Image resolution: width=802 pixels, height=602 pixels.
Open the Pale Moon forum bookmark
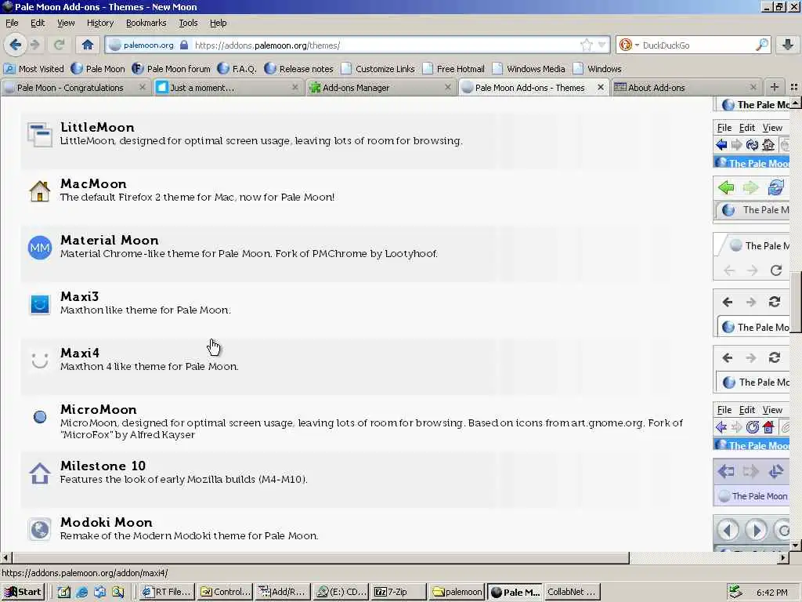(x=171, y=69)
